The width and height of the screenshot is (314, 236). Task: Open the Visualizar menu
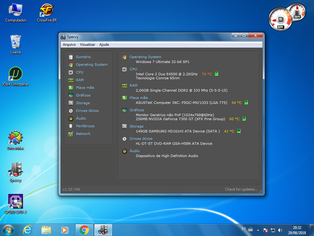click(x=87, y=45)
